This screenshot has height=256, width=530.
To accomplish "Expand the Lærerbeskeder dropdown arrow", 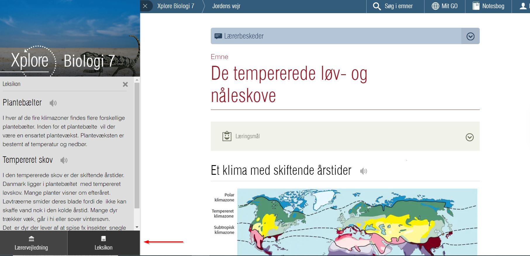I will tap(470, 36).
